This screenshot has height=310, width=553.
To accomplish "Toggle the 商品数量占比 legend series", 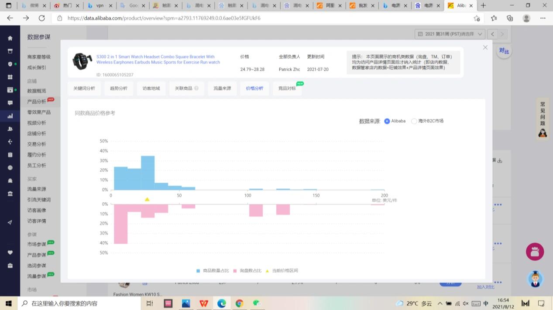I will point(213,271).
